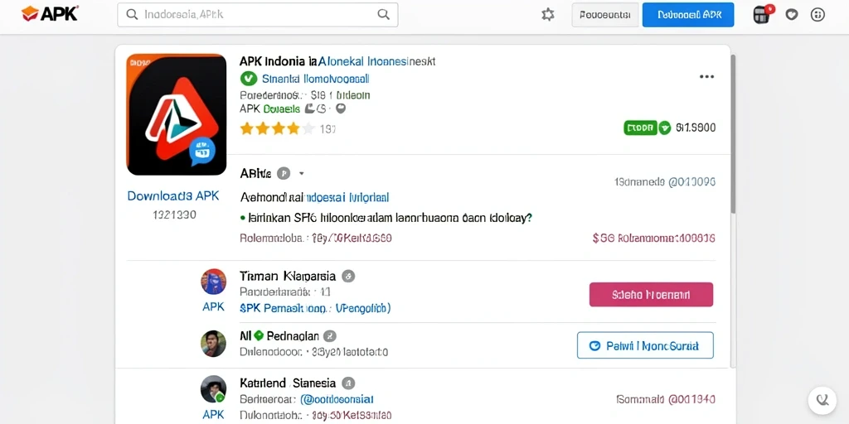Image resolution: width=849 pixels, height=424 pixels.
Task: Click the green badge in the 'NI Pednaolan' name
Action: pos(259,335)
